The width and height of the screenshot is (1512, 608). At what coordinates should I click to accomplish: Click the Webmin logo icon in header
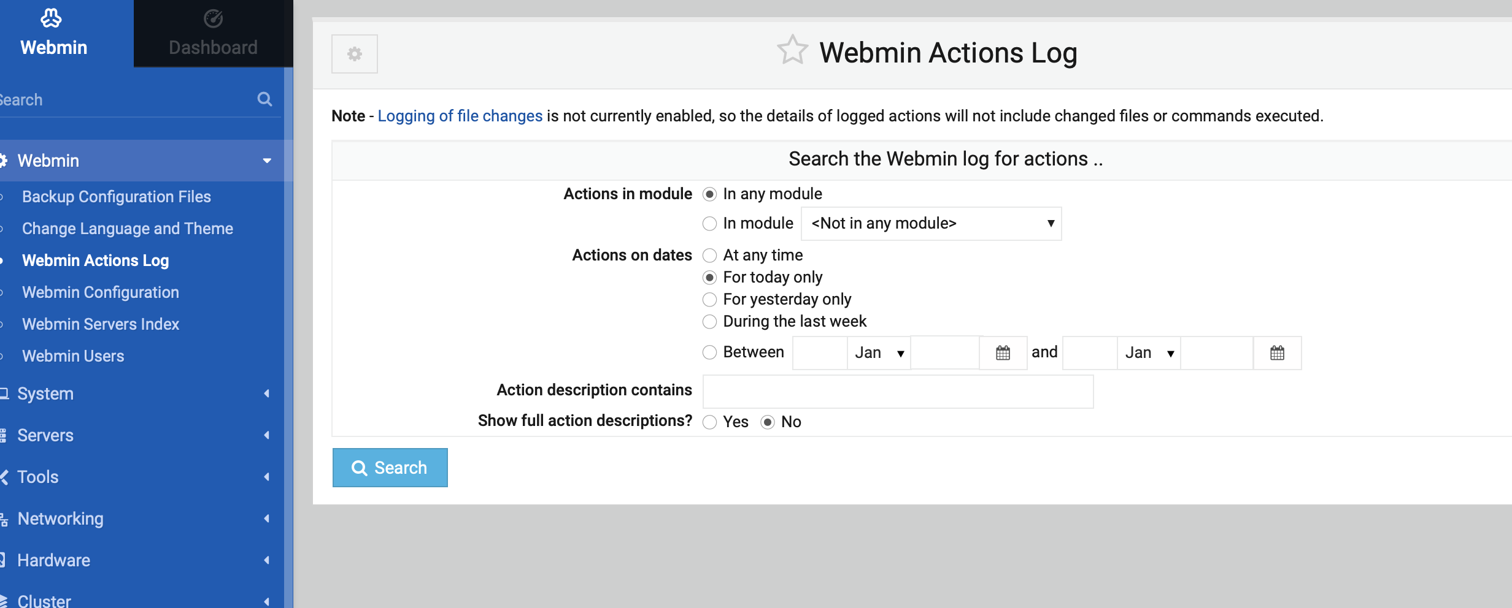click(x=52, y=18)
